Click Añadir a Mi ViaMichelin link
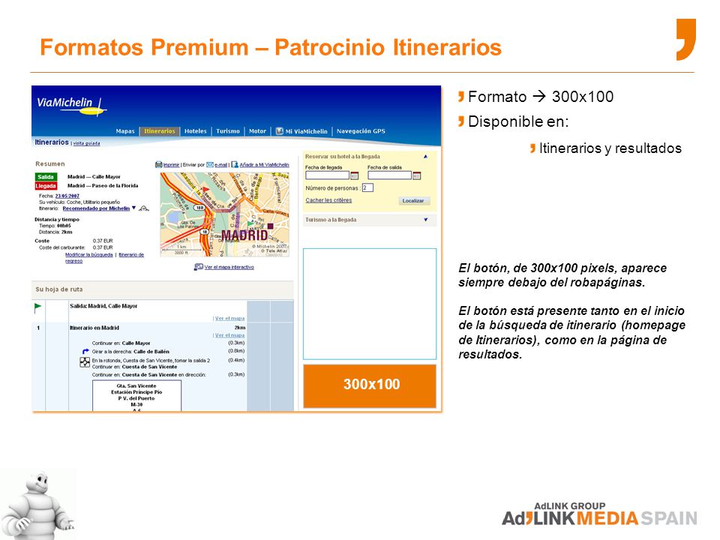The width and height of the screenshot is (720, 540). point(264,165)
